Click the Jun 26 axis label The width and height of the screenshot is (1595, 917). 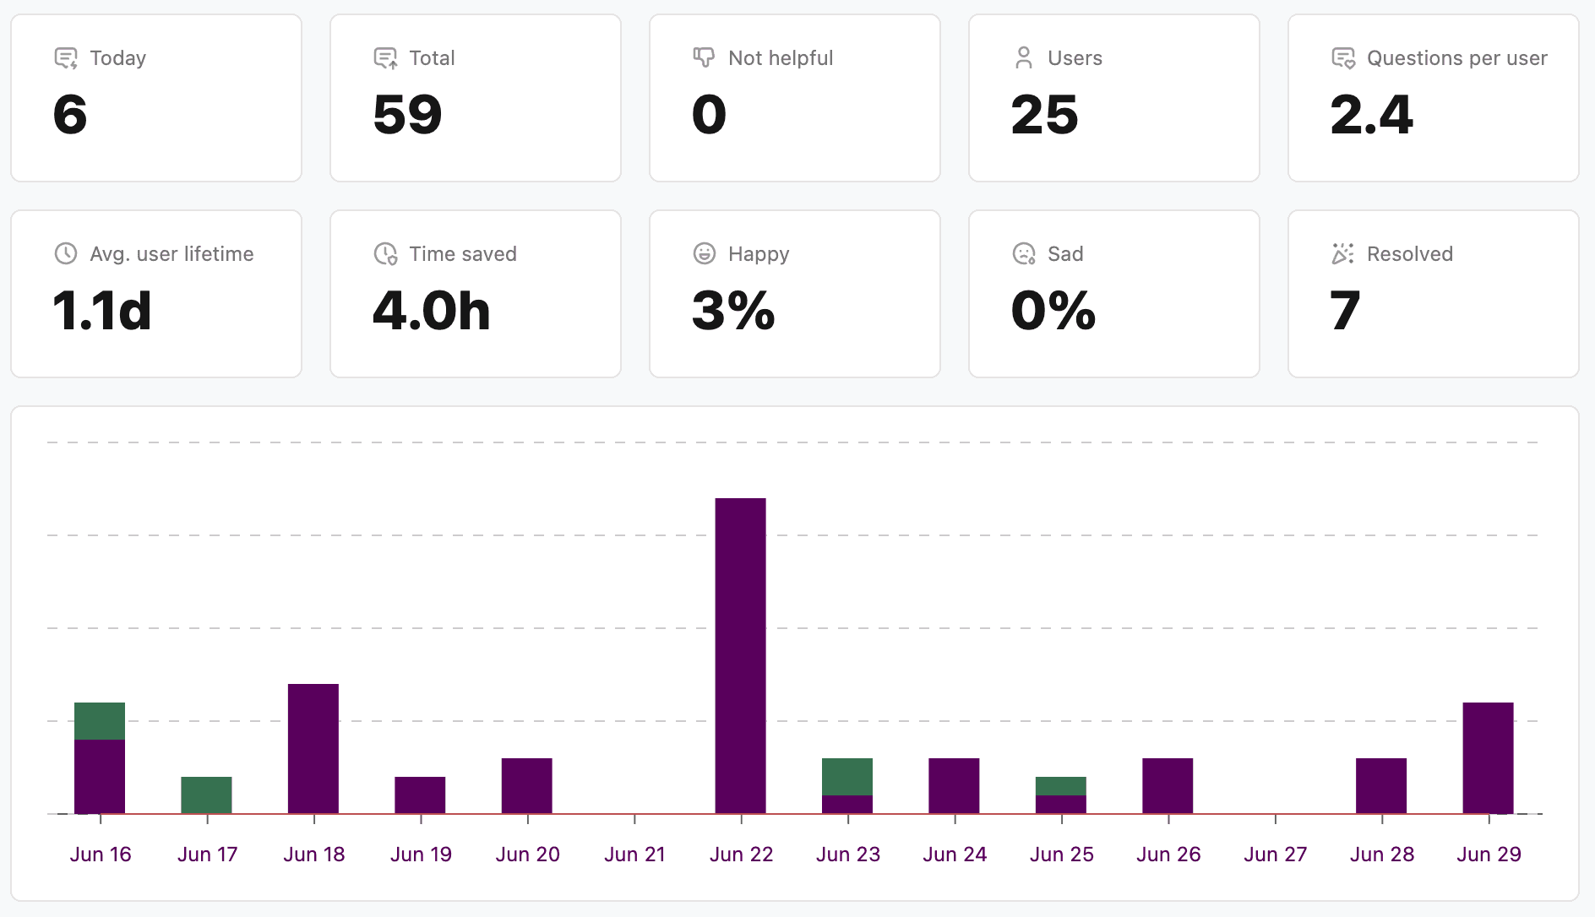(1168, 855)
